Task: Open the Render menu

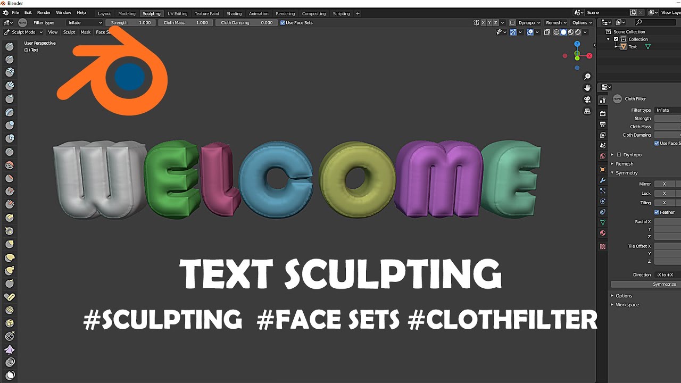Action: tap(44, 12)
